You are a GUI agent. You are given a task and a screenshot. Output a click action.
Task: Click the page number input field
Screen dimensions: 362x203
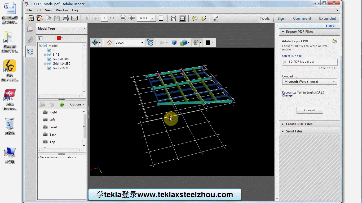(x=104, y=18)
